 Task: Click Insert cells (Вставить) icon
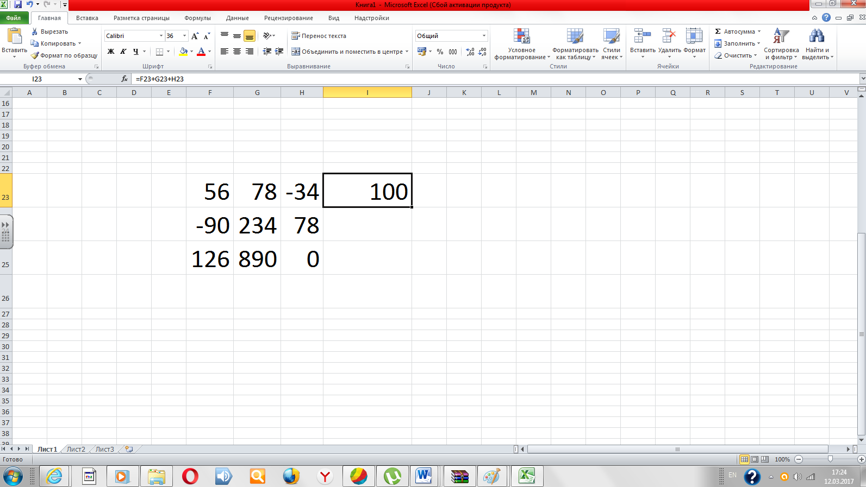(x=643, y=36)
